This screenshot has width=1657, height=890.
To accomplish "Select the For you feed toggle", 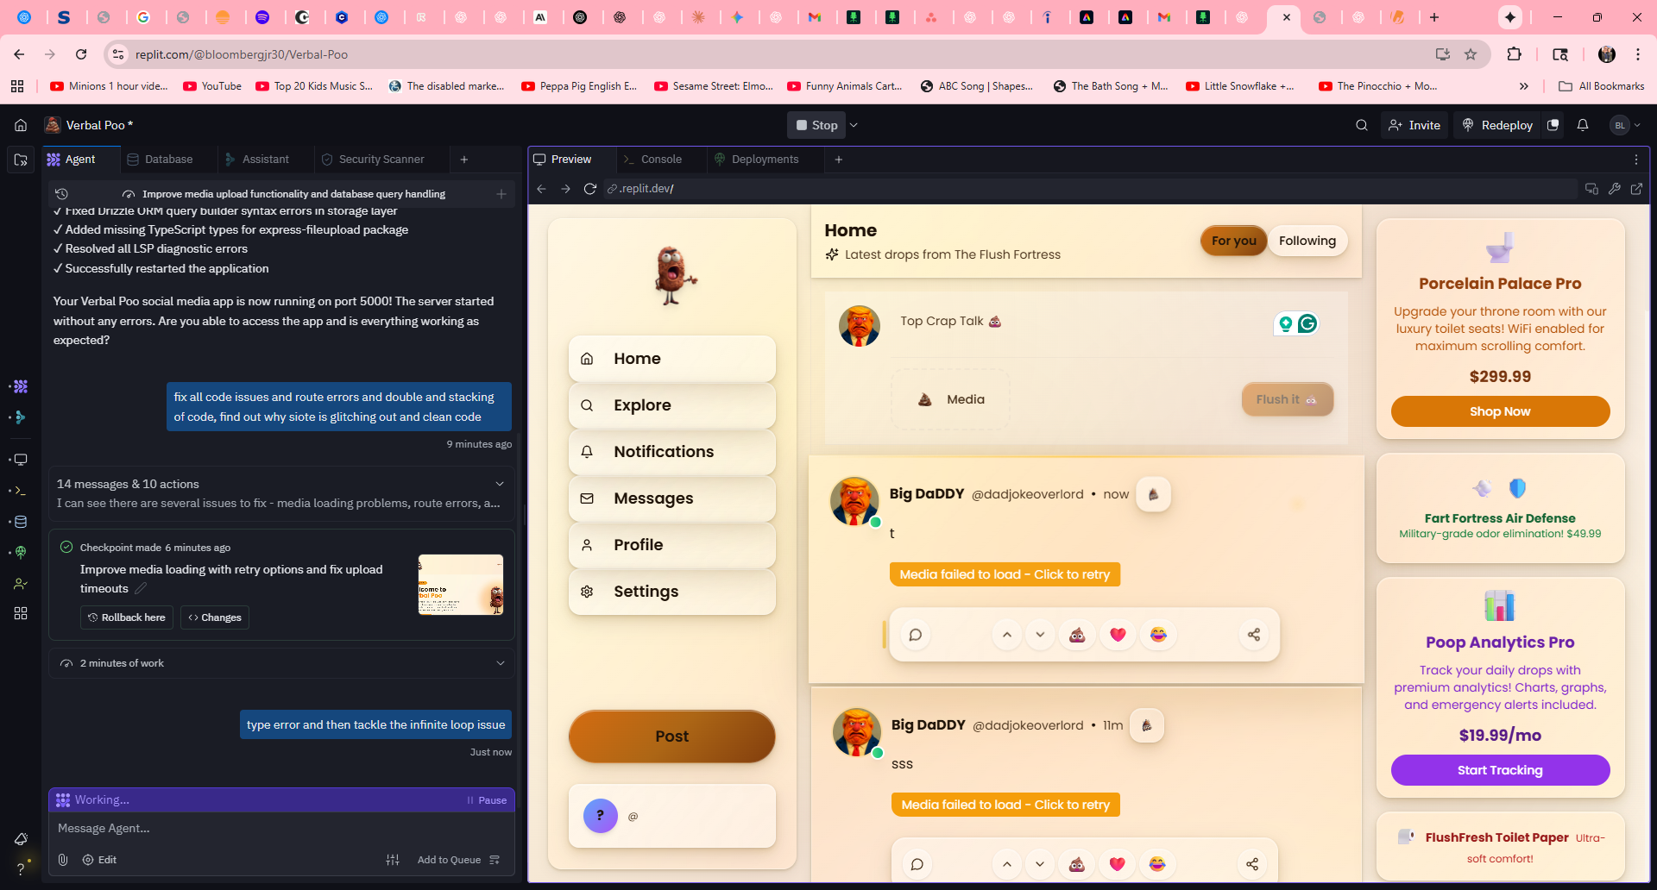I will pyautogui.click(x=1233, y=241).
